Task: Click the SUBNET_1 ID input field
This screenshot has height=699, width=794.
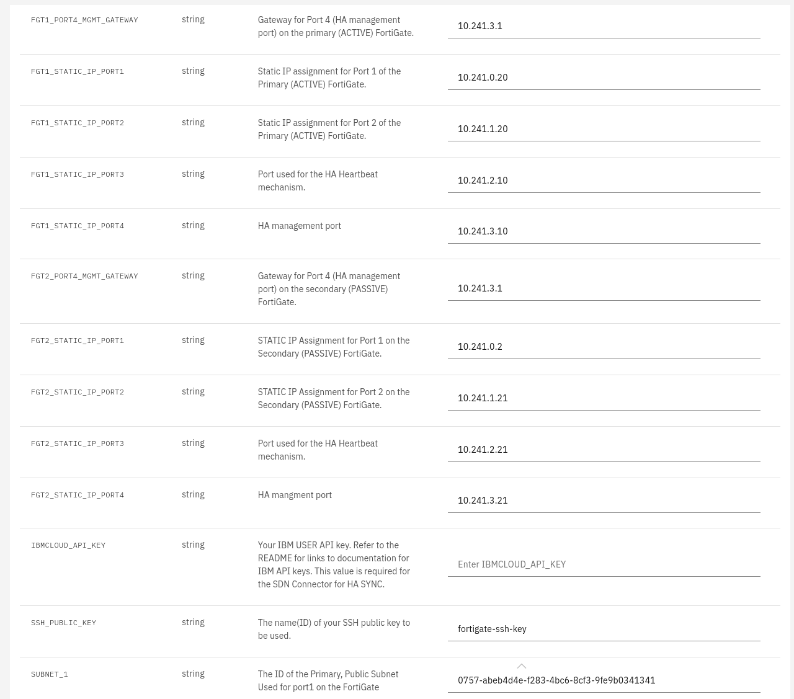Action: coord(604,680)
